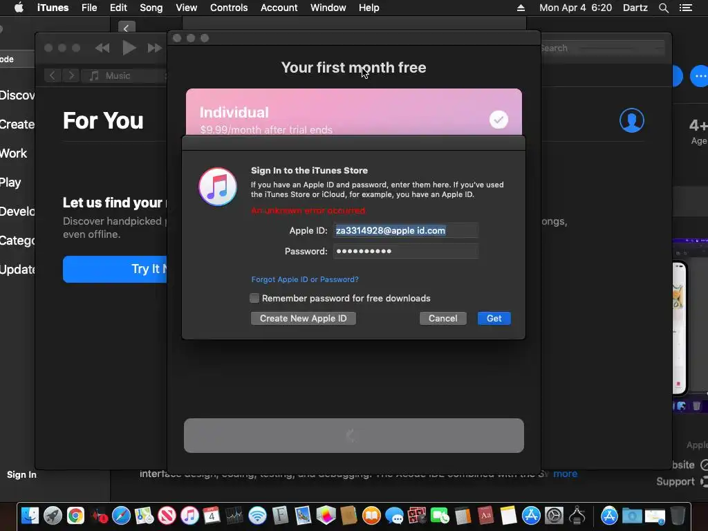Click iTunes rewind button

point(102,48)
